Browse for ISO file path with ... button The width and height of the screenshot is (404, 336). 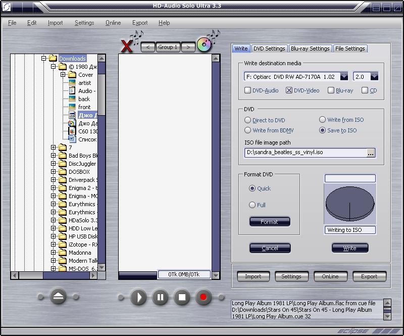pos(371,153)
